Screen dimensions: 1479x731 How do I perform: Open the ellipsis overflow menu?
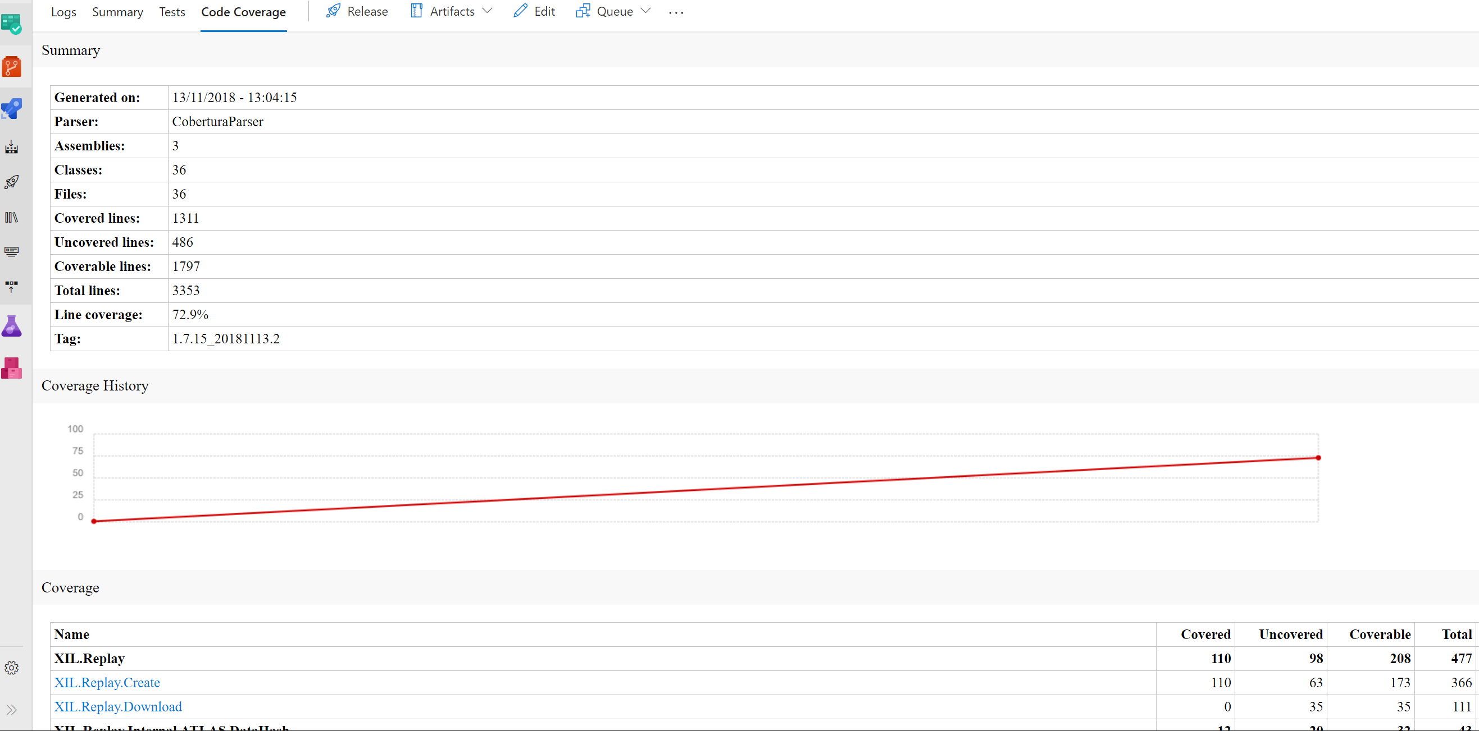[676, 12]
